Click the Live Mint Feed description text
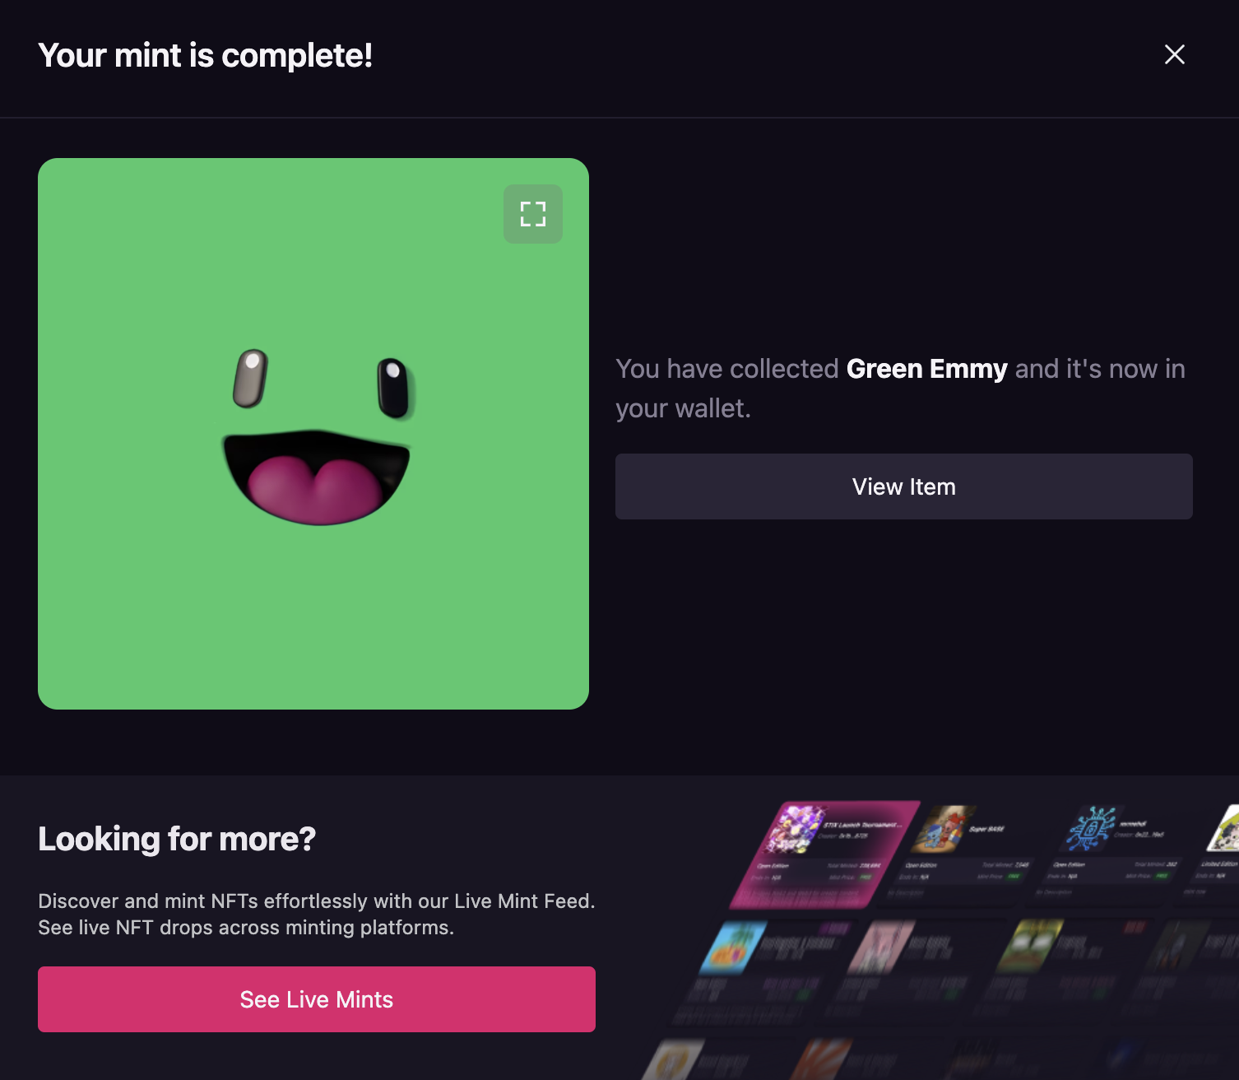This screenshot has width=1239, height=1080. point(316,914)
